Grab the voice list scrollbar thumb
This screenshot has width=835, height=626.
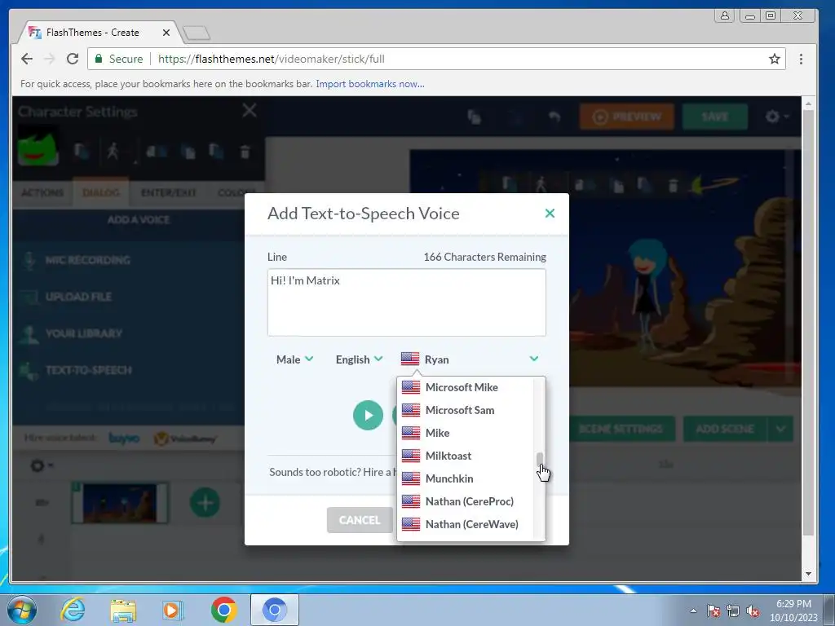(540, 460)
